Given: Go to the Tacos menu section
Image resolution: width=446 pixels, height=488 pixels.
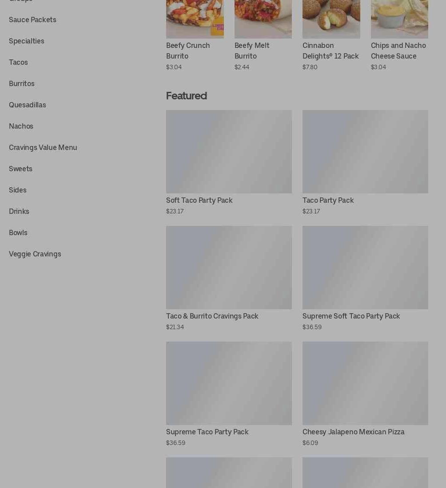Looking at the screenshot, I should (x=18, y=62).
